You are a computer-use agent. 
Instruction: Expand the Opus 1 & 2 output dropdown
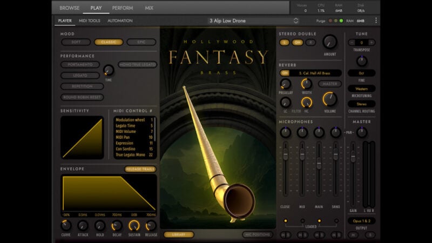[x=361, y=221]
